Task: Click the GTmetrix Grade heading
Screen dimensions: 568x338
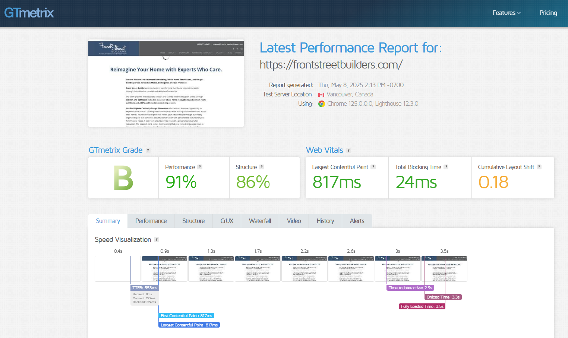Action: (116, 150)
